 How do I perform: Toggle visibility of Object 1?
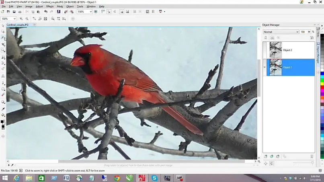coord(265,67)
